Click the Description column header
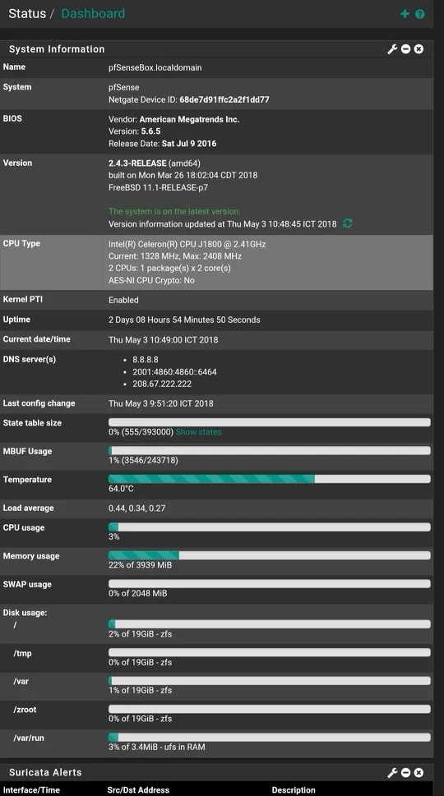The height and width of the screenshot is (796, 444). click(x=294, y=790)
